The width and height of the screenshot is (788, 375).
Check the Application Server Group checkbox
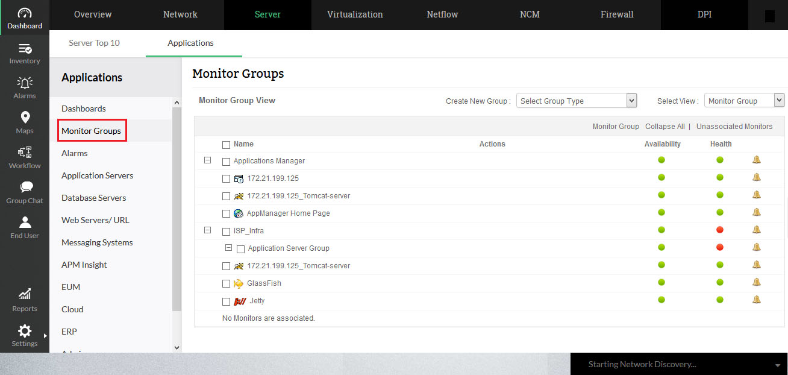point(241,249)
